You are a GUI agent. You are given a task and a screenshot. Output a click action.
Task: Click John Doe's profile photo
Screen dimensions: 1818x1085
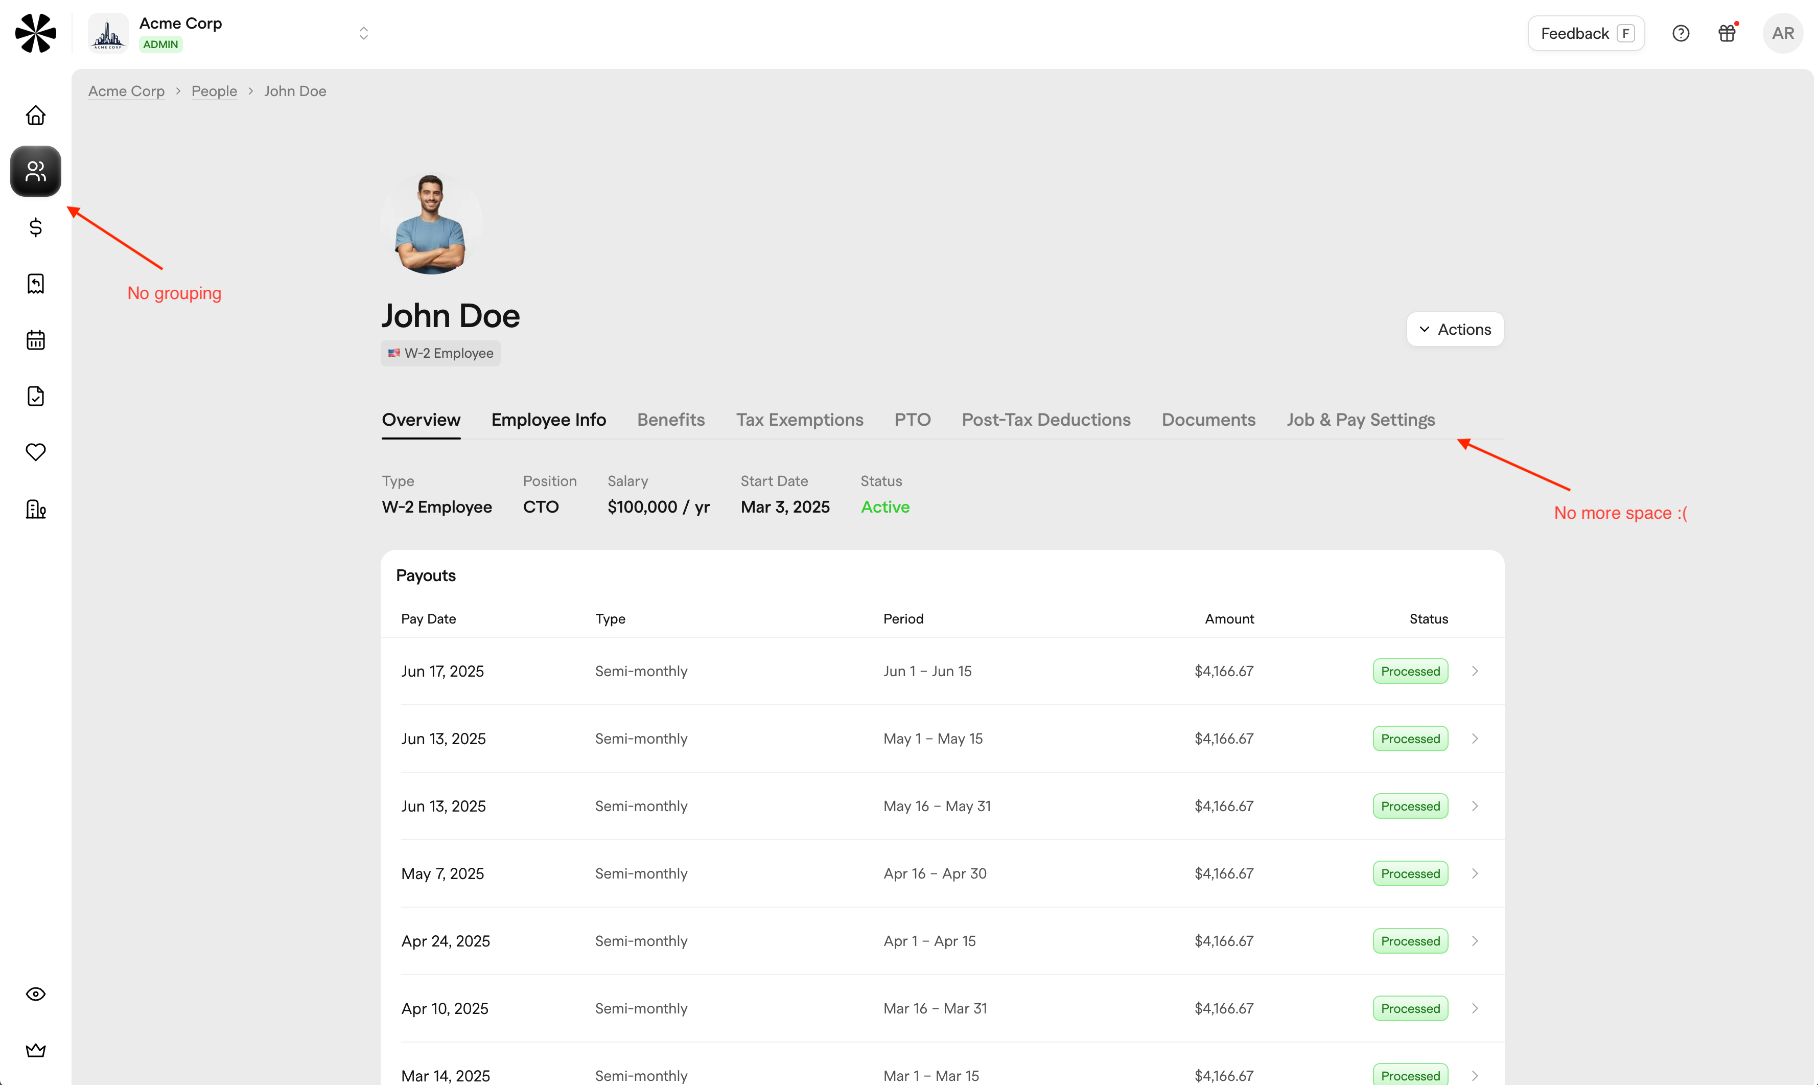[x=431, y=224]
